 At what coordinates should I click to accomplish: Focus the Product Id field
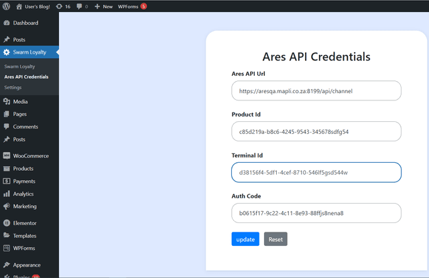pyautogui.click(x=316, y=131)
